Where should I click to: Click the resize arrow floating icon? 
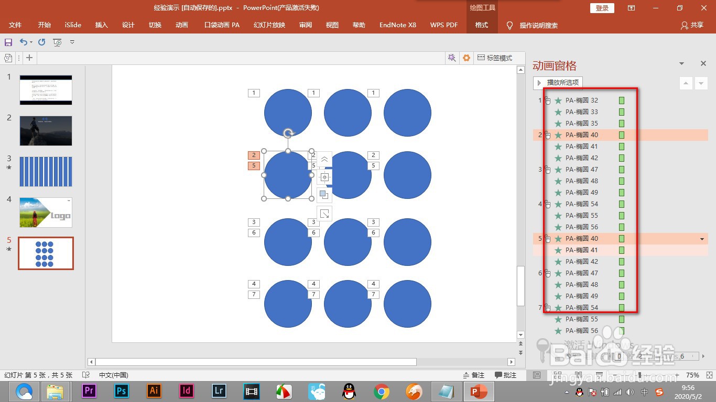(324, 214)
